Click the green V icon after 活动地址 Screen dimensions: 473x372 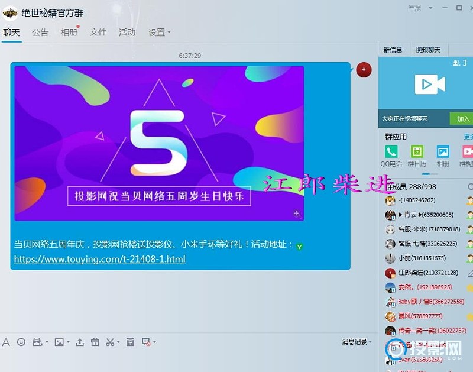[x=299, y=247]
